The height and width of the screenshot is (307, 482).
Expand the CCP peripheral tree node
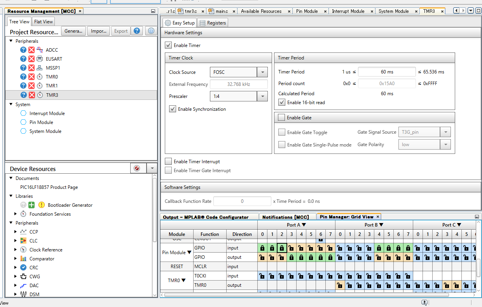click(x=16, y=232)
